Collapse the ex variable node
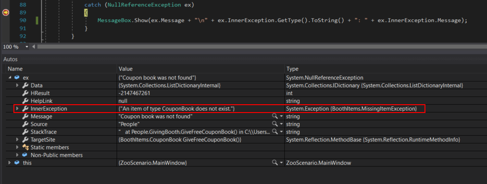Viewport: 487px width, 184px height. (10, 77)
